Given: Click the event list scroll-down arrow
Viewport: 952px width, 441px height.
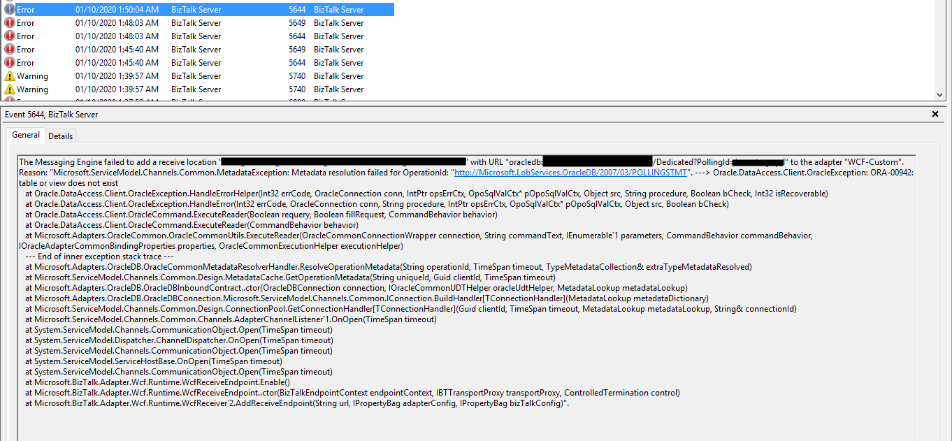Looking at the screenshot, I should [x=941, y=94].
